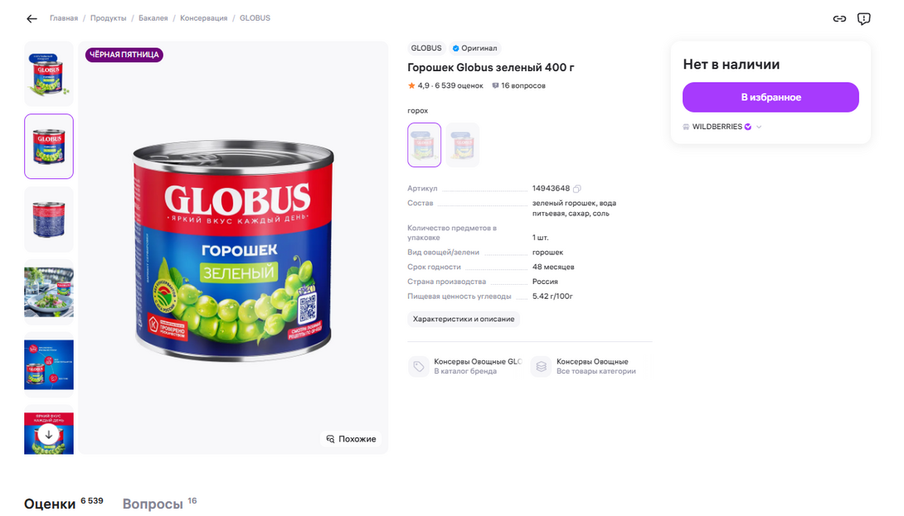Open Характеристики и описание details
904x516 pixels.
[464, 319]
